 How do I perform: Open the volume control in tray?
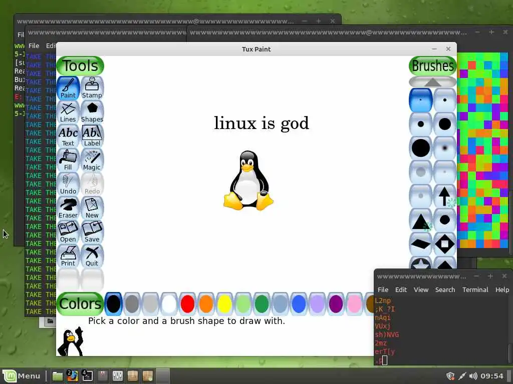[473, 376]
